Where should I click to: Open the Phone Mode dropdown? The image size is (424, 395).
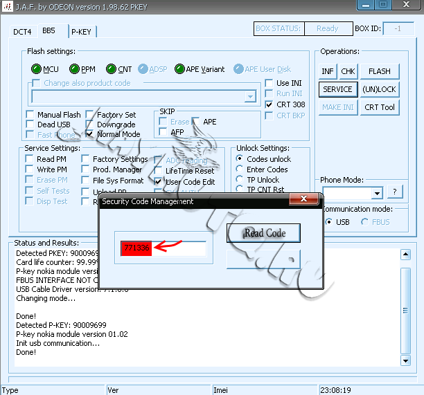coord(377,193)
